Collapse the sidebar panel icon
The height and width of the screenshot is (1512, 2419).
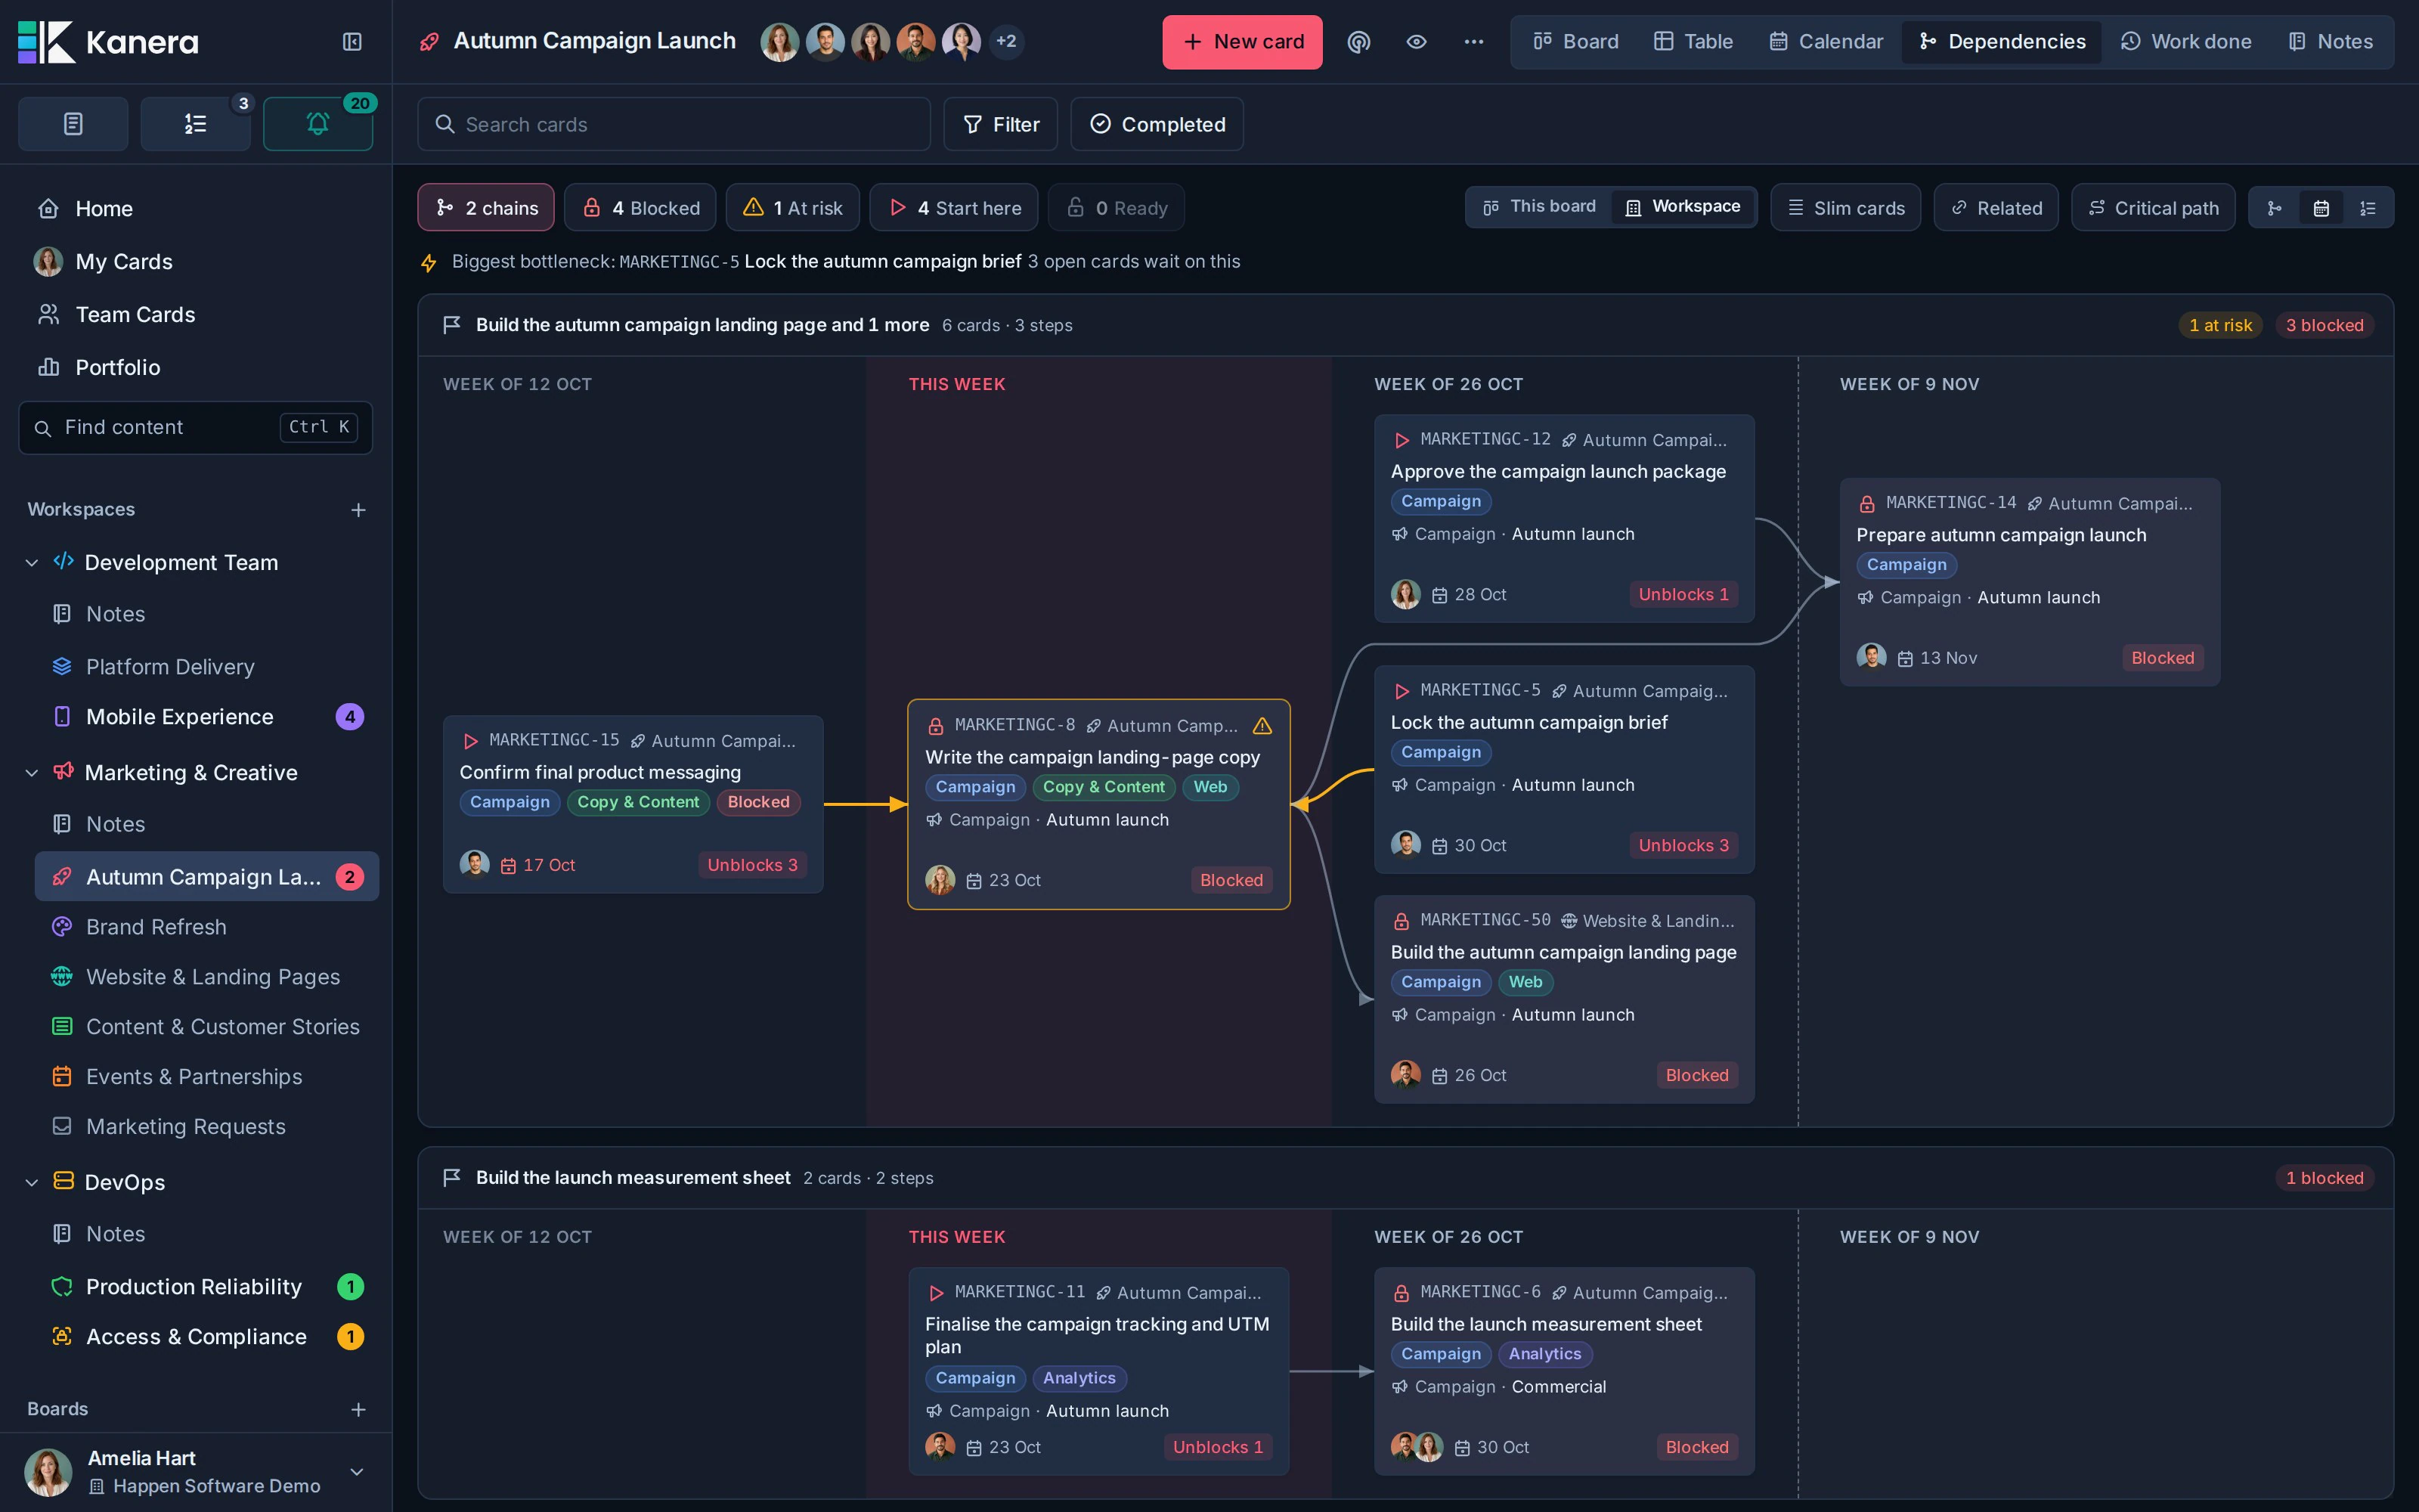352,41
